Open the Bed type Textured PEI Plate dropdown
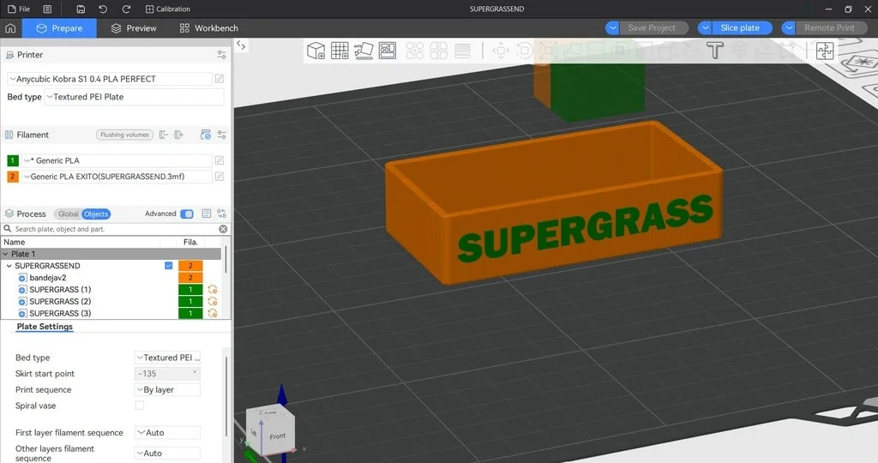Image resolution: width=878 pixels, height=463 pixels. [x=134, y=97]
